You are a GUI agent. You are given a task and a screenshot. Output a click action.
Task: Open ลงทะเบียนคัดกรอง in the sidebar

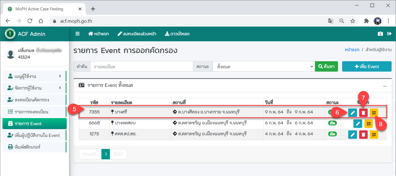[34, 100]
